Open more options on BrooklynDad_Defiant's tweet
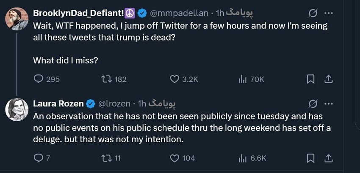 point(328,13)
